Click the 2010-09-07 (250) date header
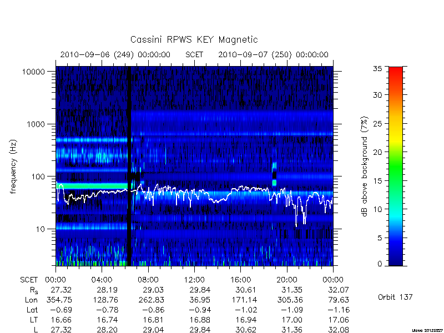 pos(273,54)
